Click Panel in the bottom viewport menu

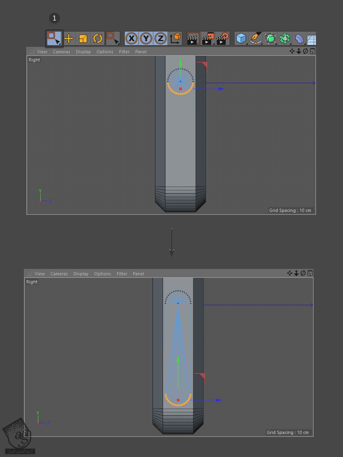(138, 274)
